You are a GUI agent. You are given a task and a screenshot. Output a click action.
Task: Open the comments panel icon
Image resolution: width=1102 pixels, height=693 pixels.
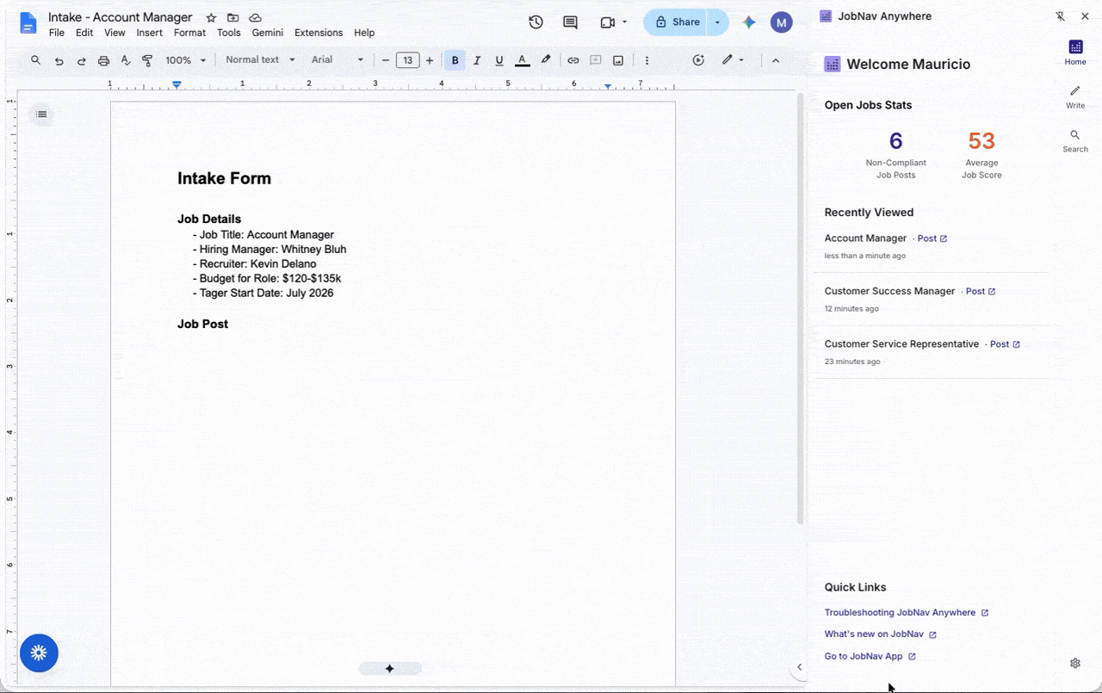570,22
